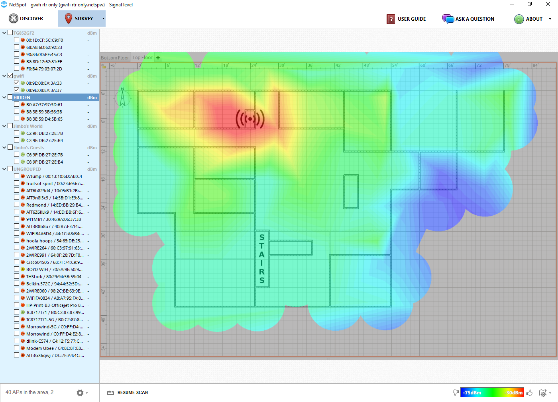
Task: Collapse the TG852GF2 group
Action: (4, 33)
